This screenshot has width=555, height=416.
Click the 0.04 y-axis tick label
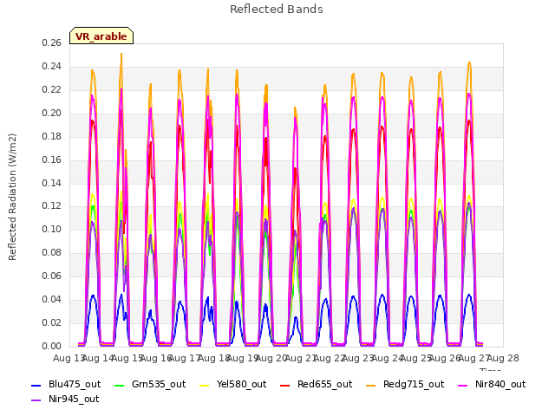(x=51, y=299)
